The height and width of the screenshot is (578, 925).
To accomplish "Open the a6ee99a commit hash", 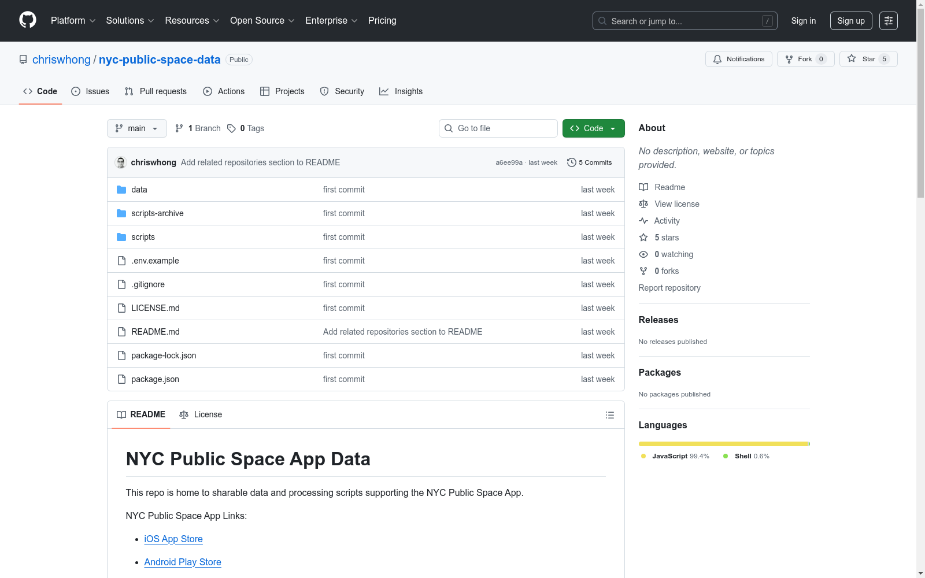I will click(x=509, y=162).
